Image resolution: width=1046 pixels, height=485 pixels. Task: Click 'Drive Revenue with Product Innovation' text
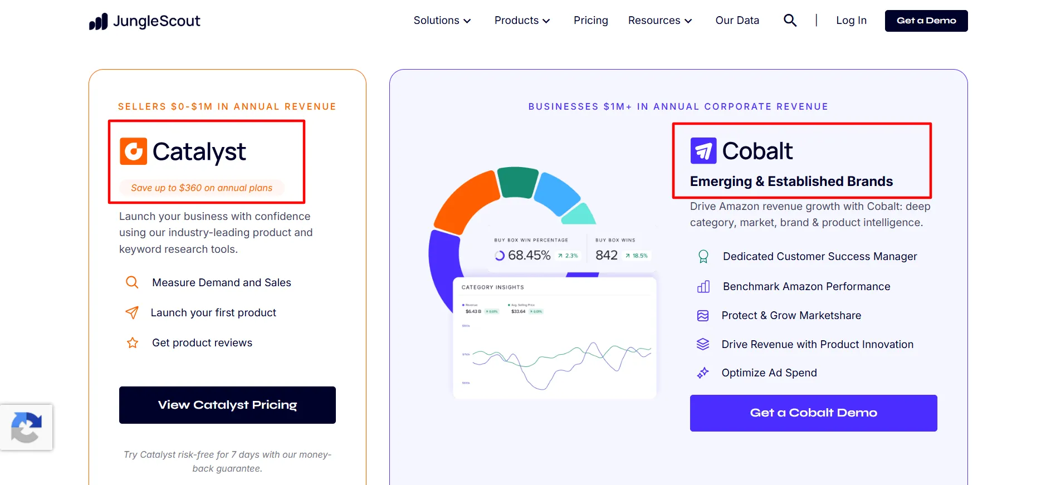coord(818,344)
